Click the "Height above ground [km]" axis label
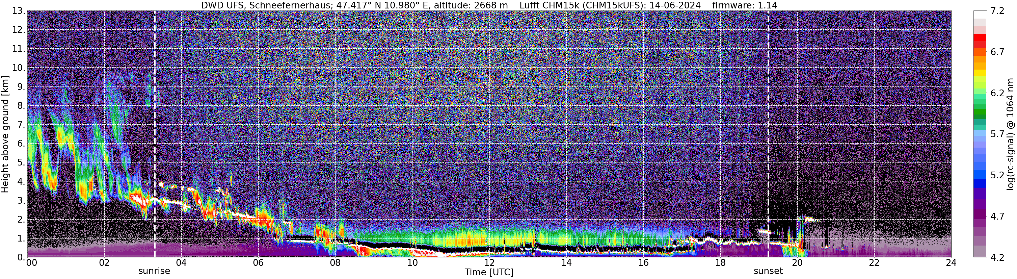Viewport: 1017px width, 279px height. [x=5, y=134]
